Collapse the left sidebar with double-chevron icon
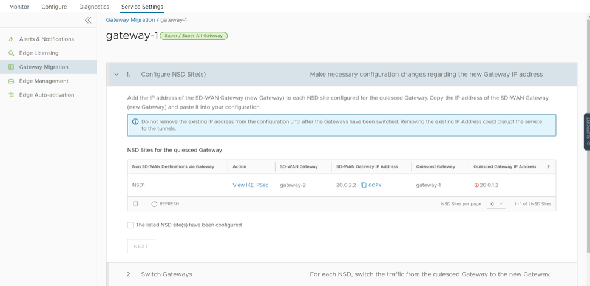This screenshot has width=590, height=286. click(88, 20)
